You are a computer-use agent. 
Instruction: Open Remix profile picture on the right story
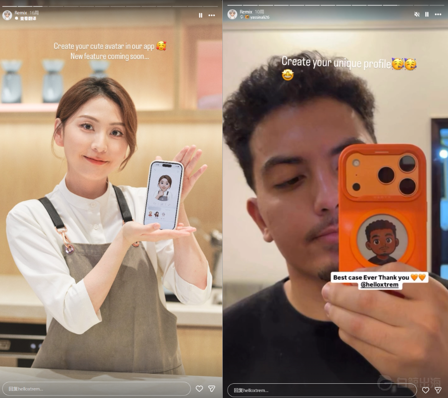tap(232, 14)
